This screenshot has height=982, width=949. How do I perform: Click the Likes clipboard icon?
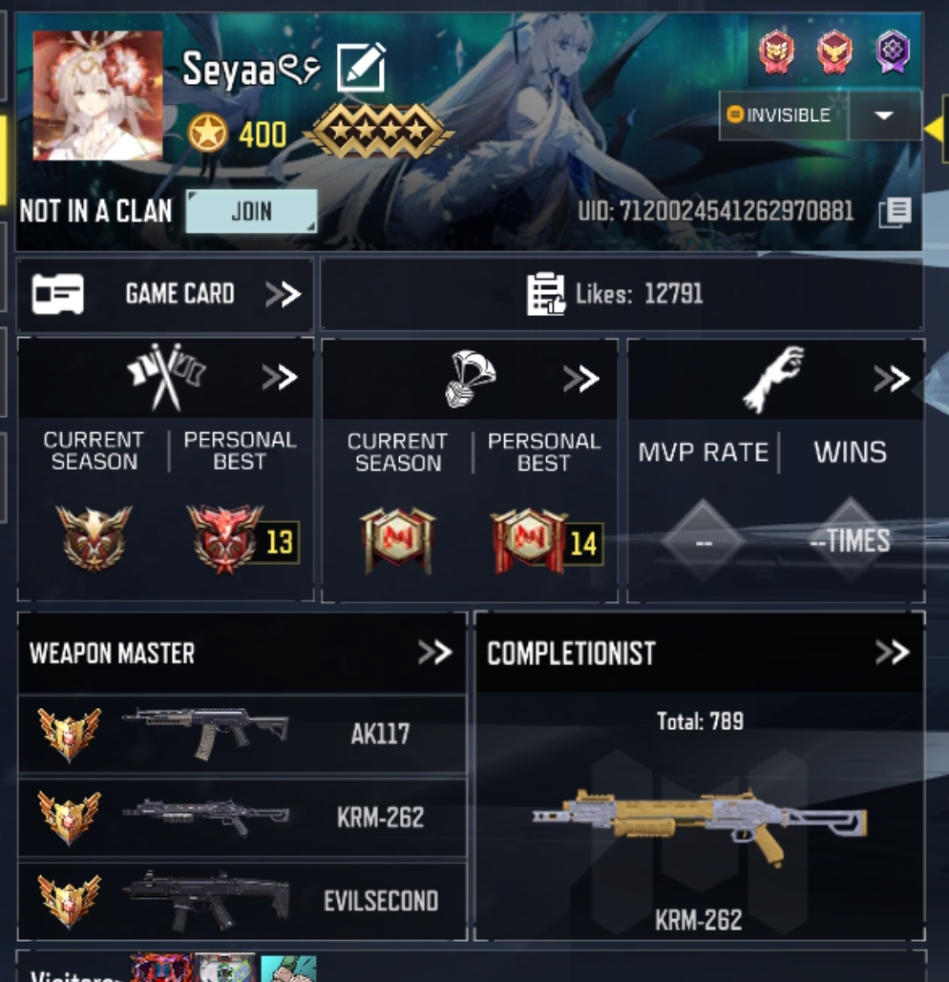click(x=545, y=294)
